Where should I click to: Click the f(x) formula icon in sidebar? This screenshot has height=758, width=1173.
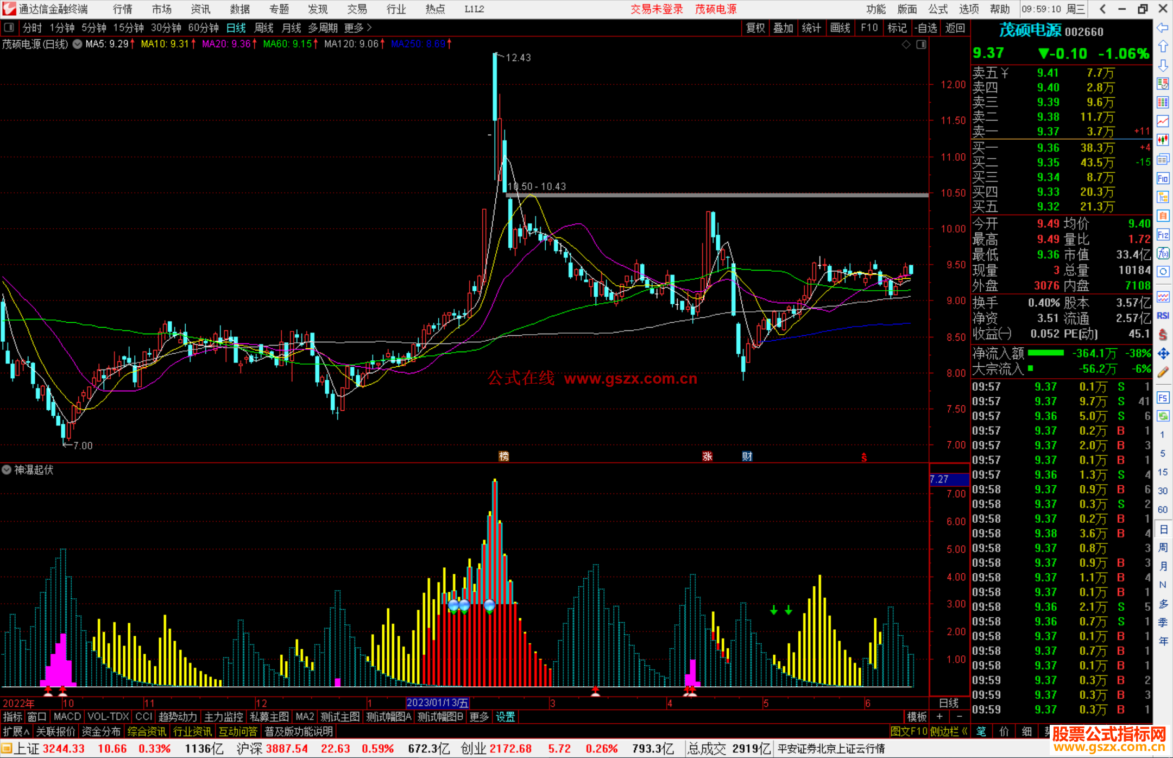tap(1163, 253)
